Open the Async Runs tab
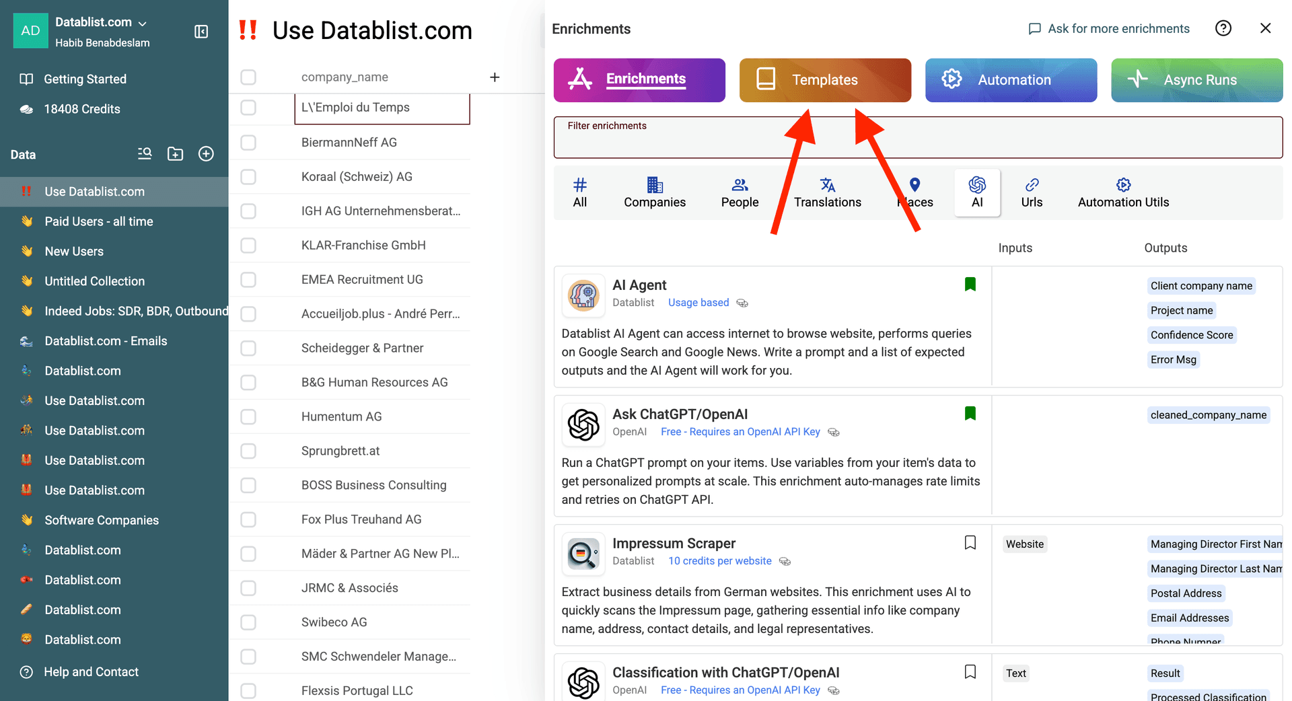Image resolution: width=1292 pixels, height=701 pixels. pyautogui.click(x=1196, y=80)
